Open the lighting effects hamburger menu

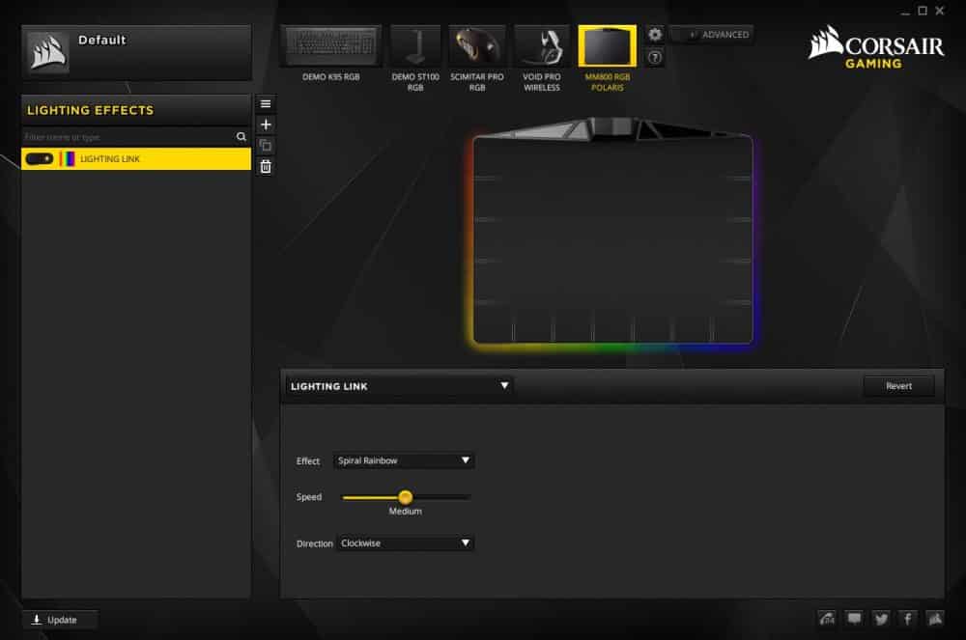tap(266, 104)
